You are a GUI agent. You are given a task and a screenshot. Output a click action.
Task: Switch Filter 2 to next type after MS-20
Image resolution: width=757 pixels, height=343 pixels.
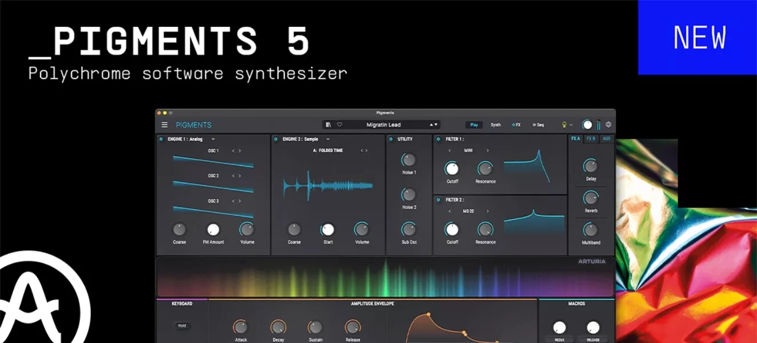pyautogui.click(x=488, y=211)
